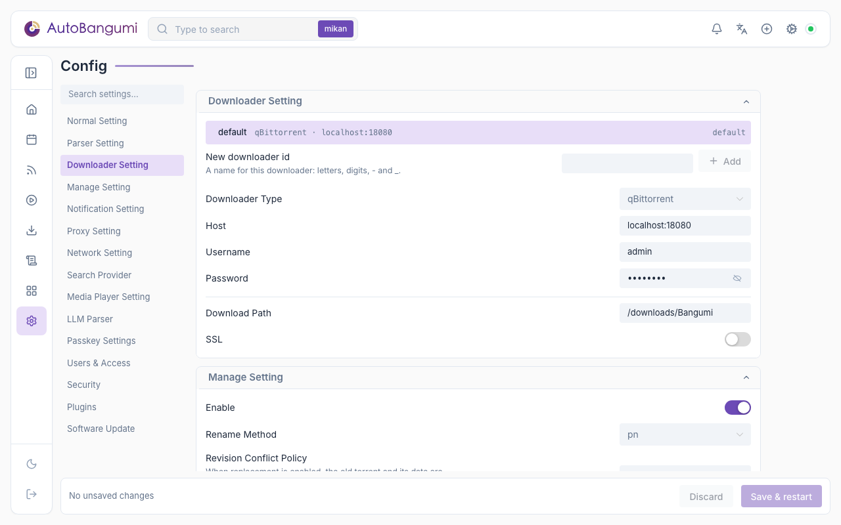841x525 pixels.
Task: Select LLM Parser in the config menu
Action: click(90, 319)
